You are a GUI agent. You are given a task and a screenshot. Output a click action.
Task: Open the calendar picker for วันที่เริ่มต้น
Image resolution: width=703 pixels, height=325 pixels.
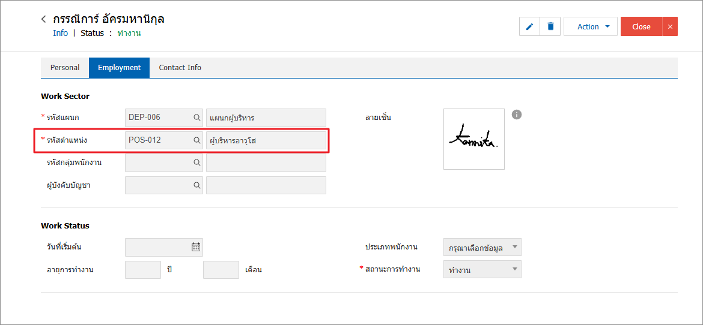(196, 246)
